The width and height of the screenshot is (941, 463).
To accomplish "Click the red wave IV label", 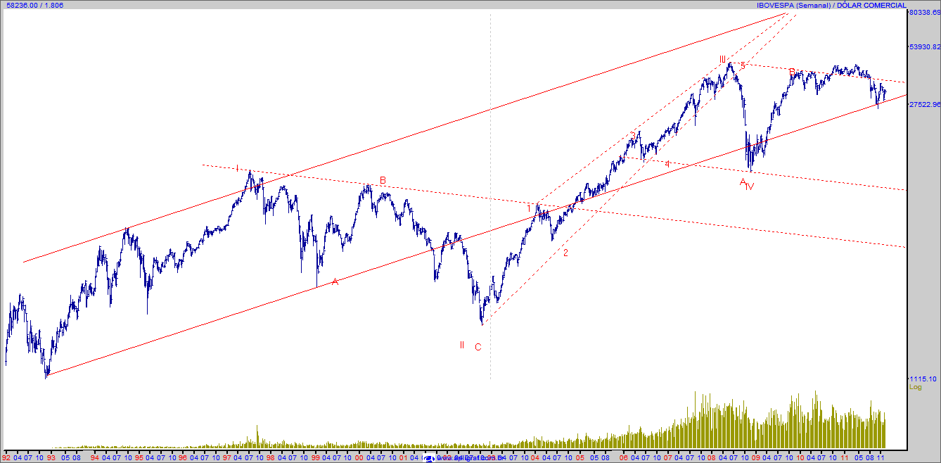I will tap(750, 186).
